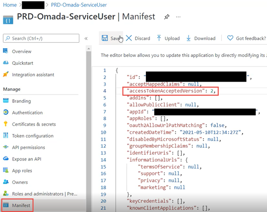Image resolution: width=267 pixels, height=212 pixels.
Task: Click the Got feedback? link
Action: 251,38
